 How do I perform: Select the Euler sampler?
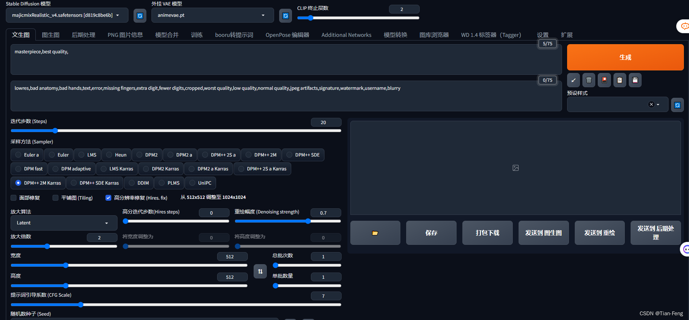59,155
